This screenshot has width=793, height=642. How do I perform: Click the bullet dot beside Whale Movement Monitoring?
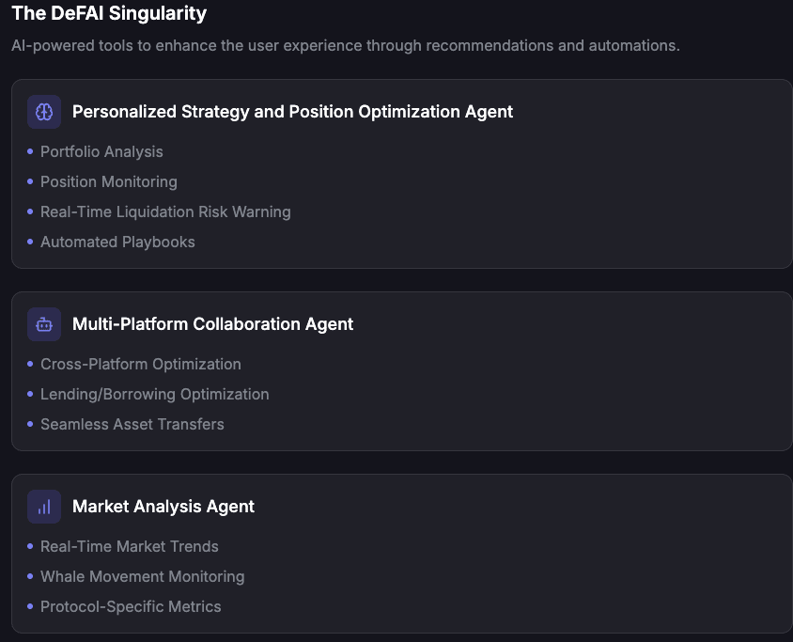click(x=30, y=576)
